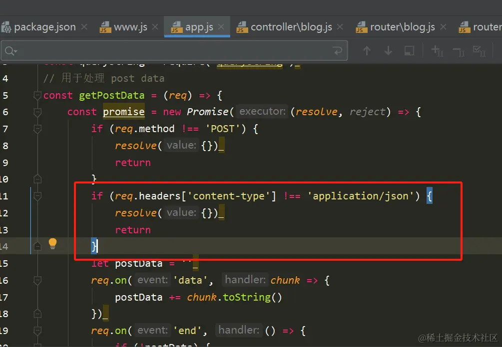This screenshot has height=347, width=502.
Task: Click the executor: parameter hint
Action: pos(263,112)
